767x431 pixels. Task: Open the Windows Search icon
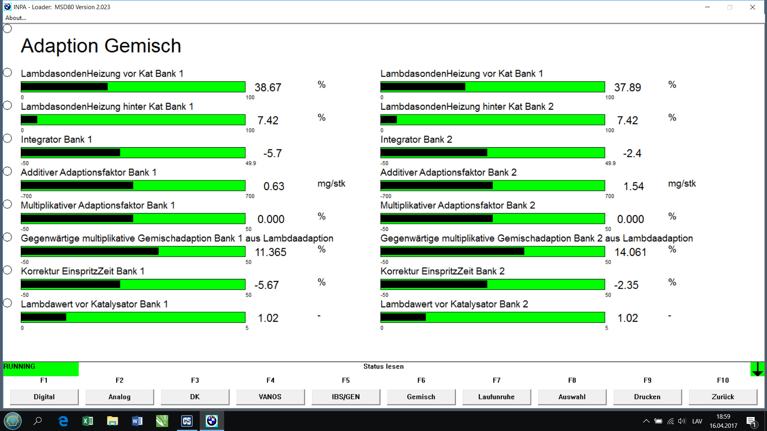[38, 421]
